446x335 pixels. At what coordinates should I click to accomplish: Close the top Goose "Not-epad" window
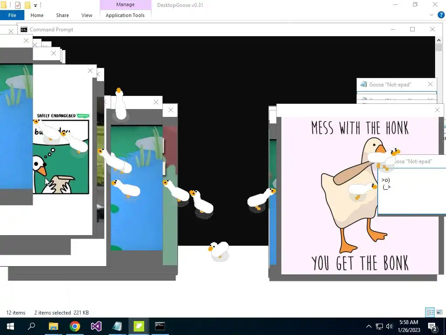[430, 84]
